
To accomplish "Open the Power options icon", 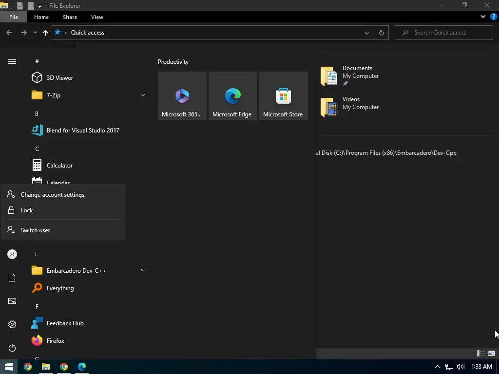I will [x=12, y=348].
